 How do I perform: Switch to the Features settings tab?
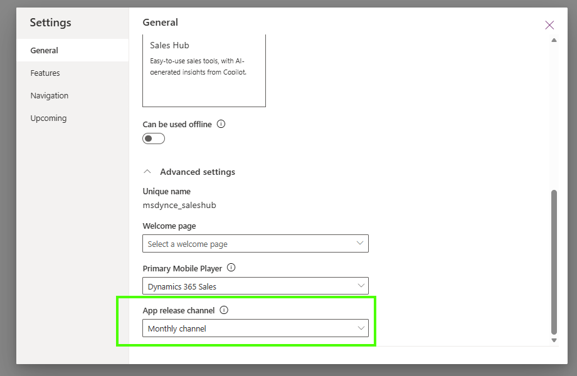pos(45,73)
